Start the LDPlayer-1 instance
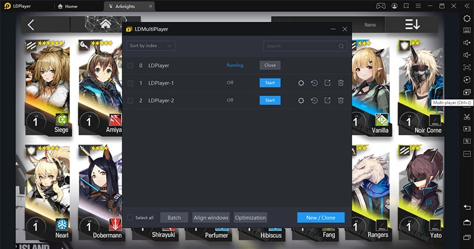Image resolution: width=474 pixels, height=249 pixels. [x=270, y=83]
